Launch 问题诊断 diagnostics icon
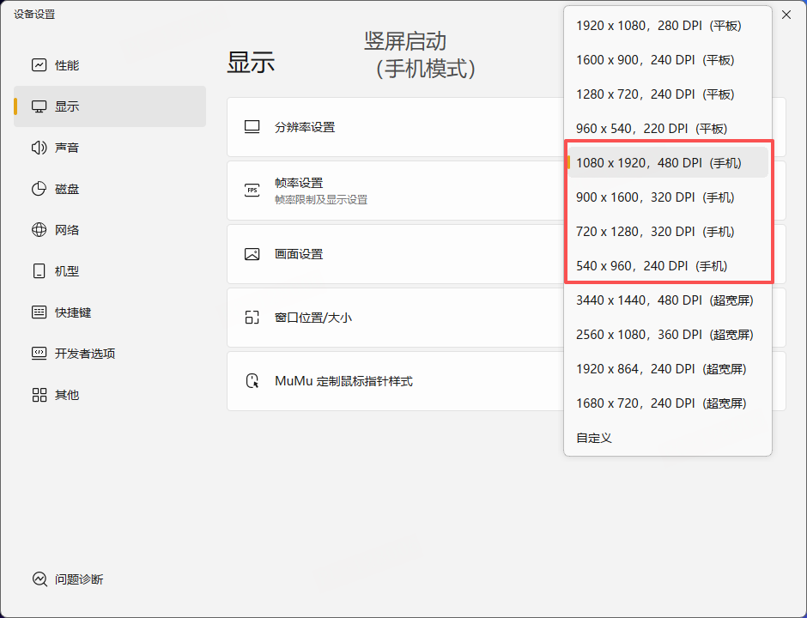This screenshot has width=807, height=618. coord(39,579)
